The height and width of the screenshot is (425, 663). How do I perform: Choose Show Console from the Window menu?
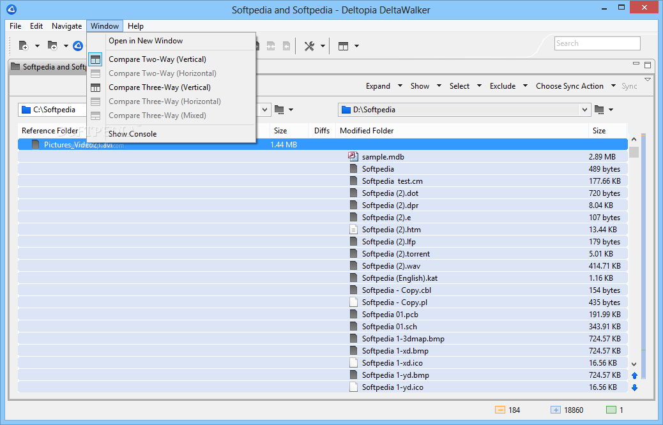point(132,134)
